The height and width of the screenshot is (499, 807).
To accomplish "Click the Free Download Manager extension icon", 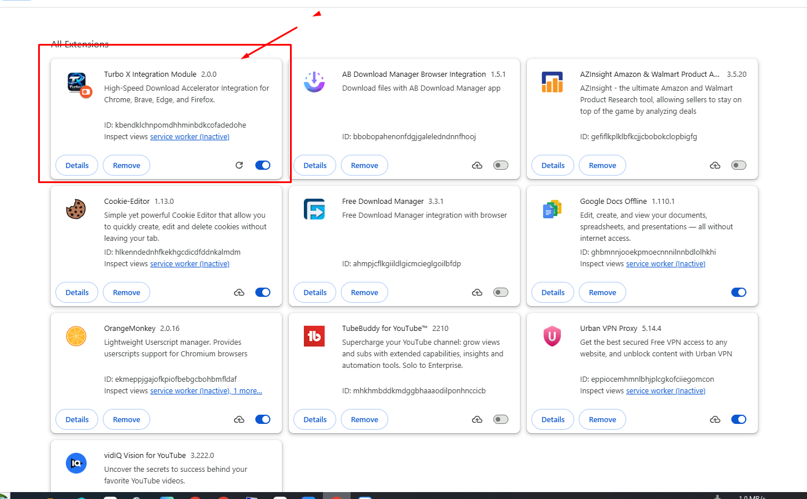I will click(314, 209).
